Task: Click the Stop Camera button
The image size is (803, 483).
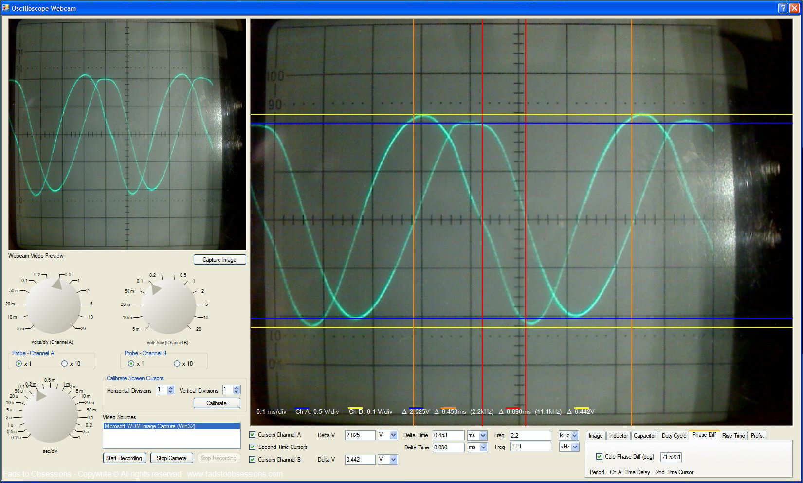Action: 171,458
